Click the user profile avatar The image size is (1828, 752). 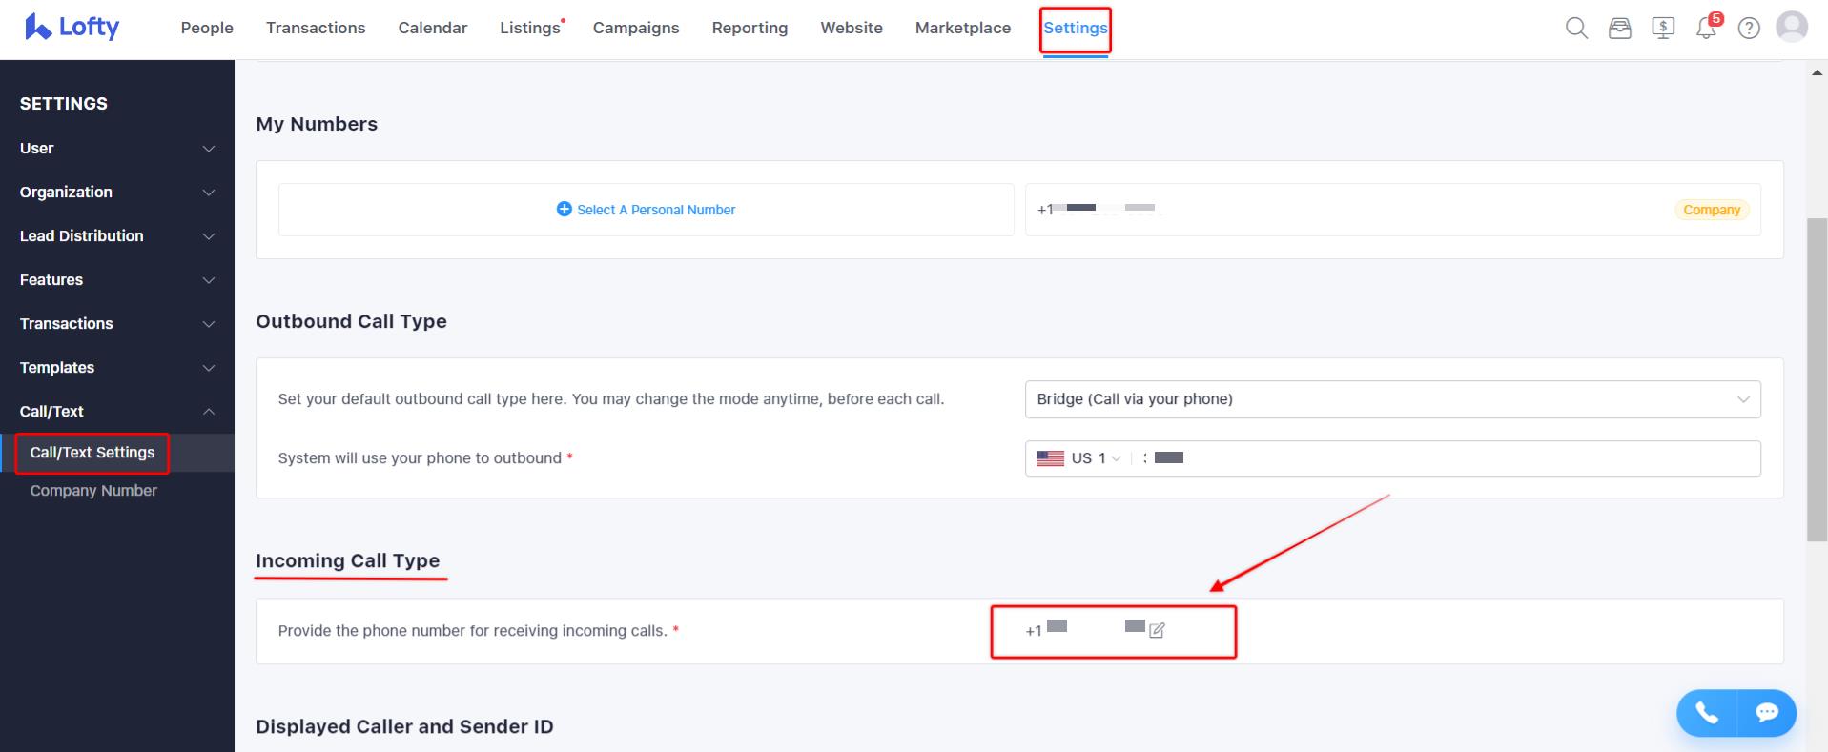[1792, 27]
